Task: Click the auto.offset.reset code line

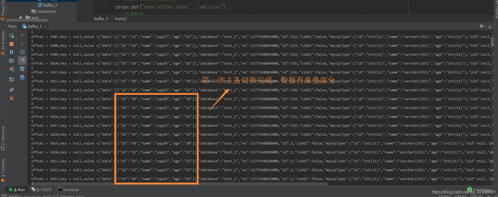Action: [172, 7]
